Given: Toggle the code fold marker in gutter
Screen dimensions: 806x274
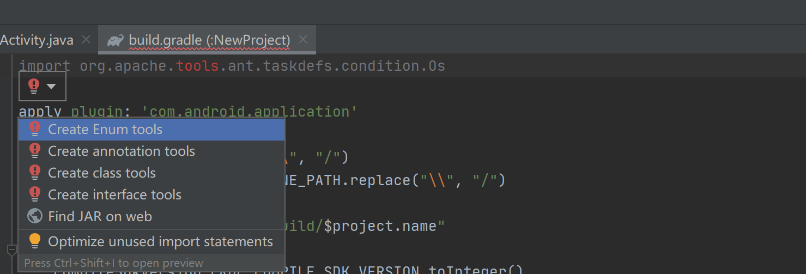Looking at the screenshot, I should coord(11,250).
